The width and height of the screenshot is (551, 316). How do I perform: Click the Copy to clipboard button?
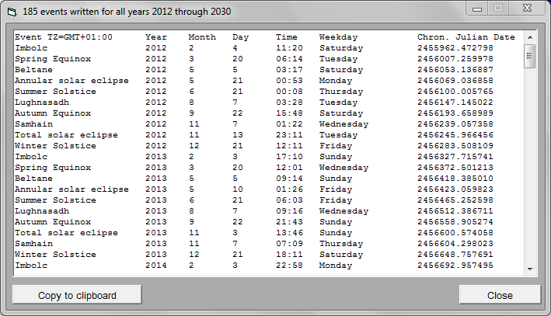[77, 295]
